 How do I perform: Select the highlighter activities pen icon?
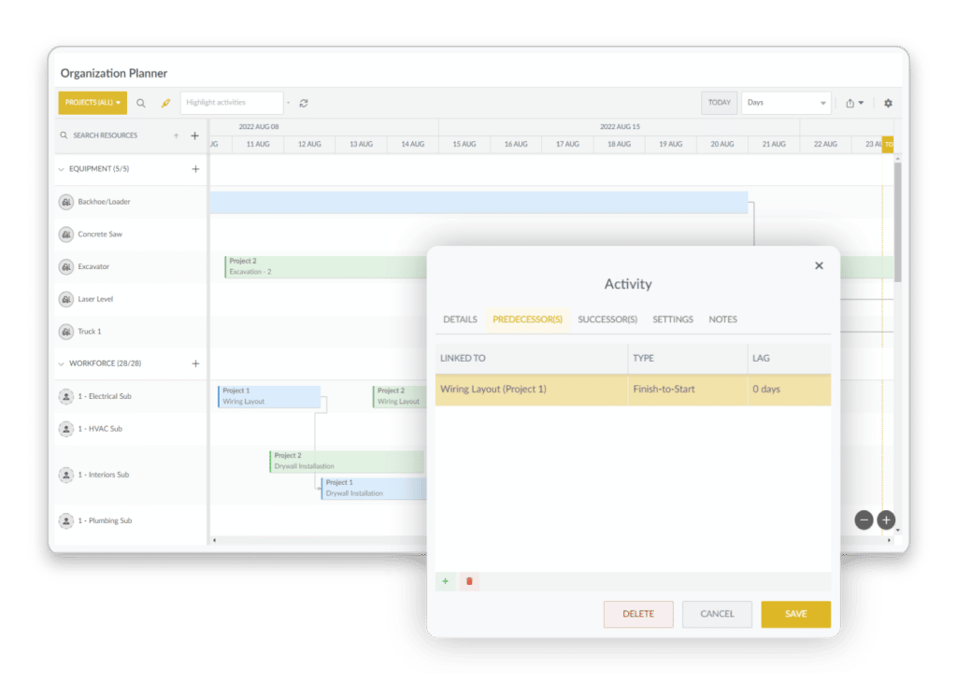(165, 103)
